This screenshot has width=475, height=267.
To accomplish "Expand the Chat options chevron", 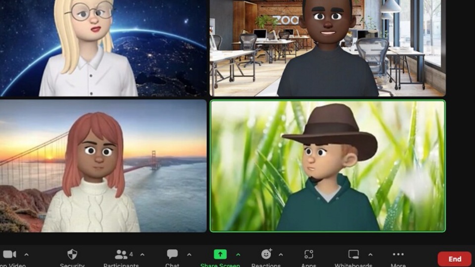I will 190,255.
